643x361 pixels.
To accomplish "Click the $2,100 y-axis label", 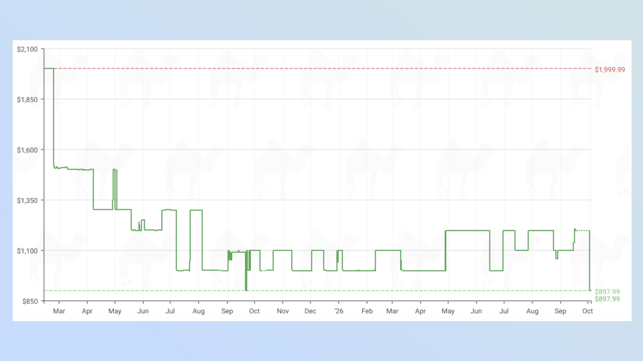I will (x=27, y=49).
